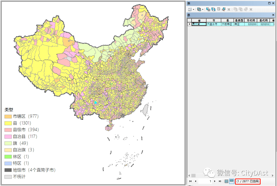Go to the first record button

(x=190, y=181)
